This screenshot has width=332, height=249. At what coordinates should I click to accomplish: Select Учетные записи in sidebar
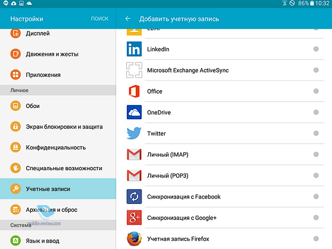pos(58,189)
